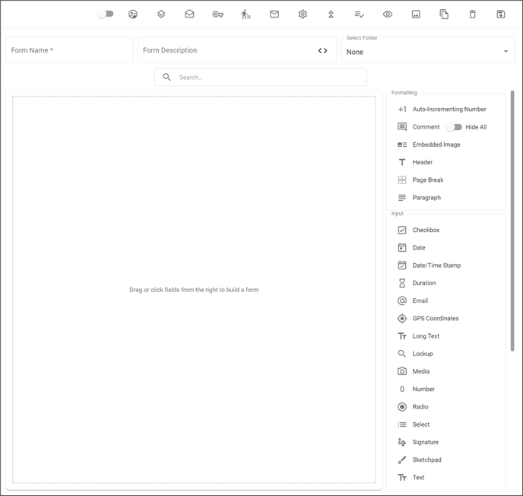Click the image frame icon
This screenshot has height=496, width=523.
(x=416, y=14)
